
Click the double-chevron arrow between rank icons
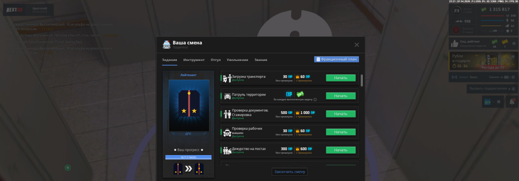(x=188, y=169)
